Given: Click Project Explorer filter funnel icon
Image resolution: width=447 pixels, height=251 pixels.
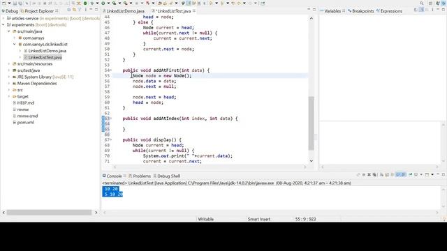Looking at the screenshot, I should tap(80, 10).
